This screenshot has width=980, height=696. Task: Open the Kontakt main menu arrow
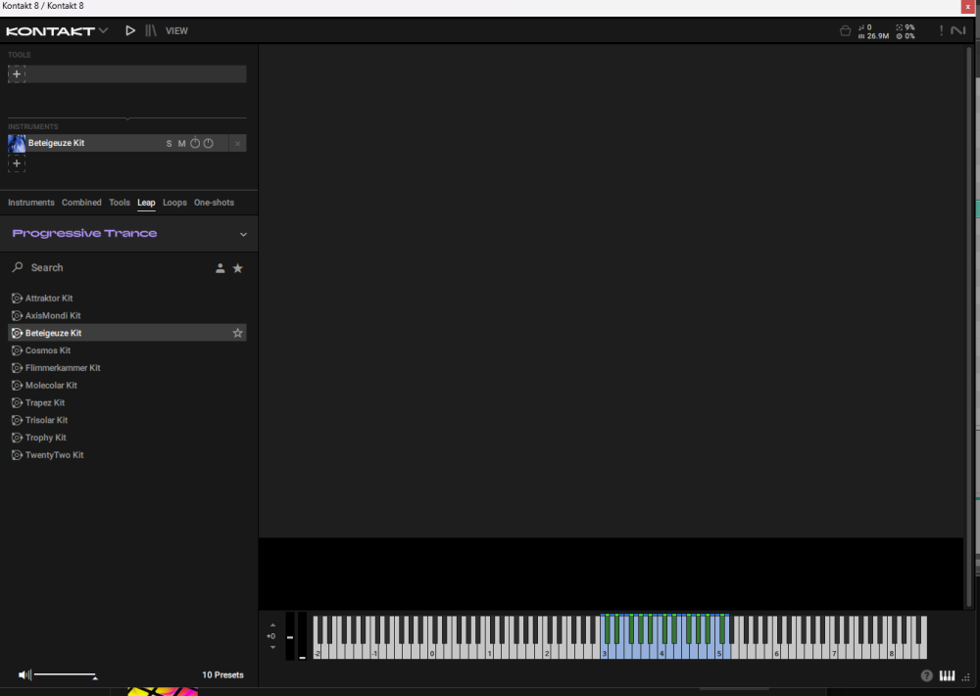pos(103,30)
